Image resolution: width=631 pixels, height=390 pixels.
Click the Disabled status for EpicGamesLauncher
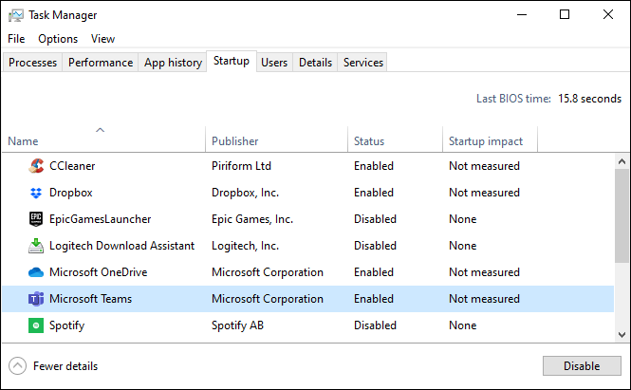(375, 219)
